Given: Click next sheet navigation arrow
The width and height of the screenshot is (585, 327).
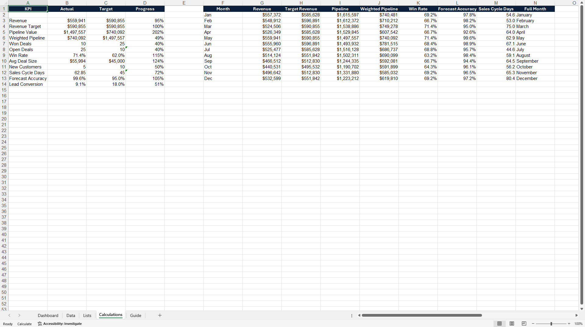Looking at the screenshot, I should click(19, 315).
